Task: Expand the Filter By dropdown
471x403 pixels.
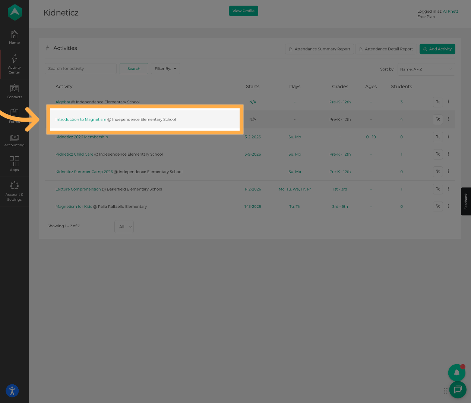Action: pos(165,69)
